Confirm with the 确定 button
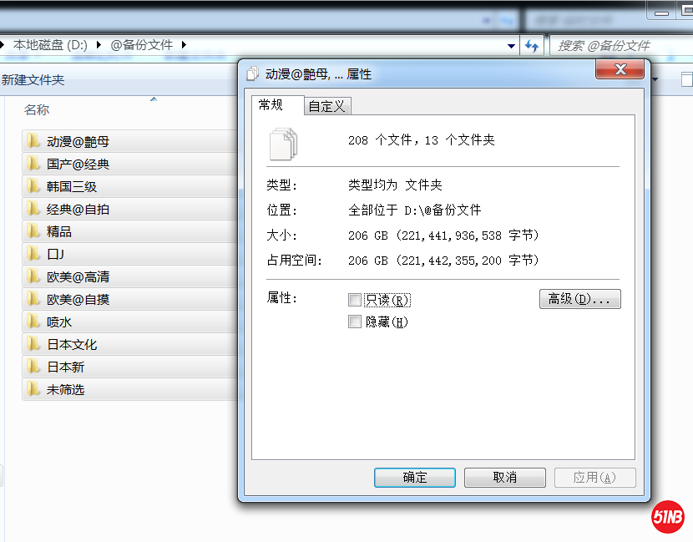693x542 pixels. (x=415, y=478)
